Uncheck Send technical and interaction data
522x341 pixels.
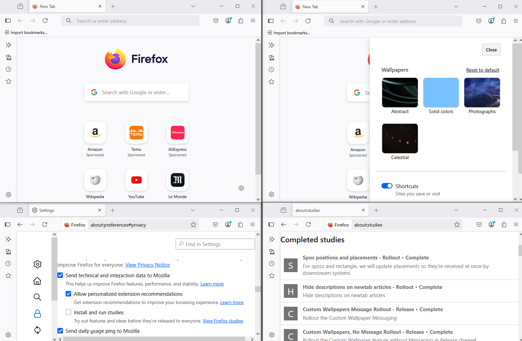60,275
